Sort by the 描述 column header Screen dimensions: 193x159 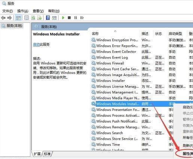145,33
